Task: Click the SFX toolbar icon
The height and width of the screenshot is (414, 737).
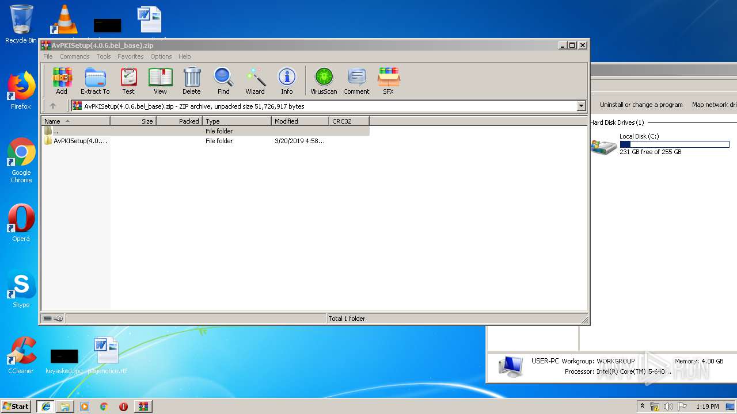Action: (x=389, y=81)
